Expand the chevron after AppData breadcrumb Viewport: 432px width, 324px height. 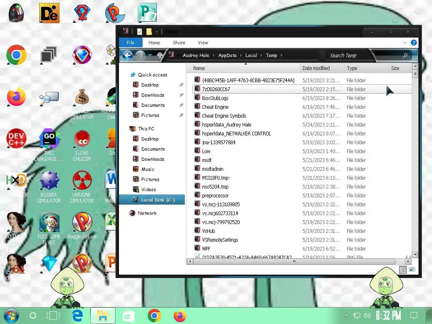[241, 55]
